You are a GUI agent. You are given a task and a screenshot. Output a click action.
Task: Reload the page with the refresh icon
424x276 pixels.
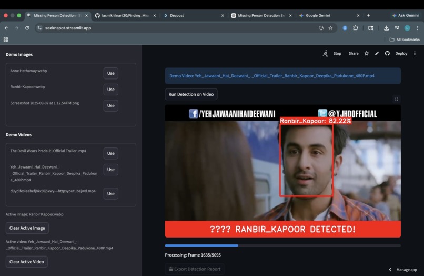pyautogui.click(x=27, y=28)
